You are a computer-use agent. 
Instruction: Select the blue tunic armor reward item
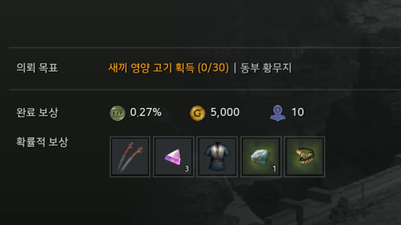(217, 156)
